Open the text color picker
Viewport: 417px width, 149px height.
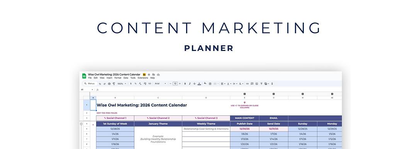[199, 83]
